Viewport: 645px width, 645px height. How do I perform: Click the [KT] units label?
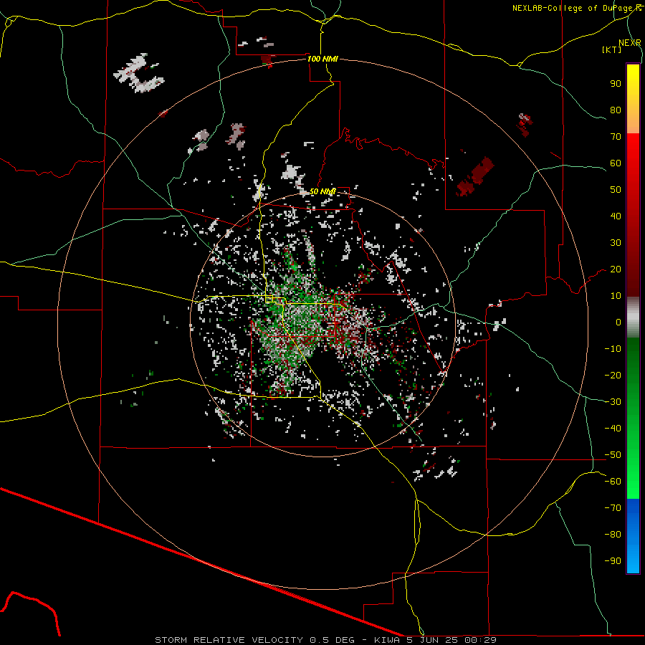click(612, 49)
